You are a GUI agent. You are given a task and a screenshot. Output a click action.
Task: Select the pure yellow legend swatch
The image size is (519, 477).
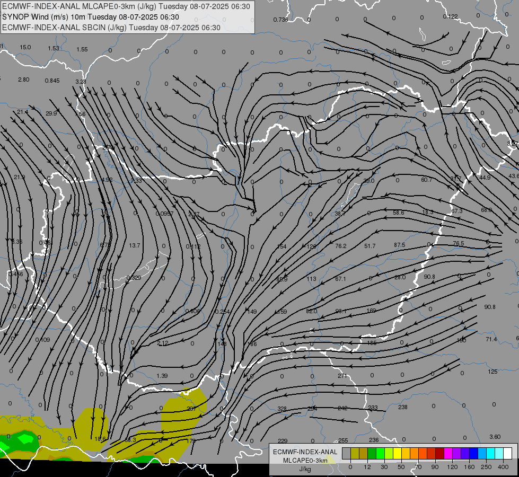pos(397,453)
